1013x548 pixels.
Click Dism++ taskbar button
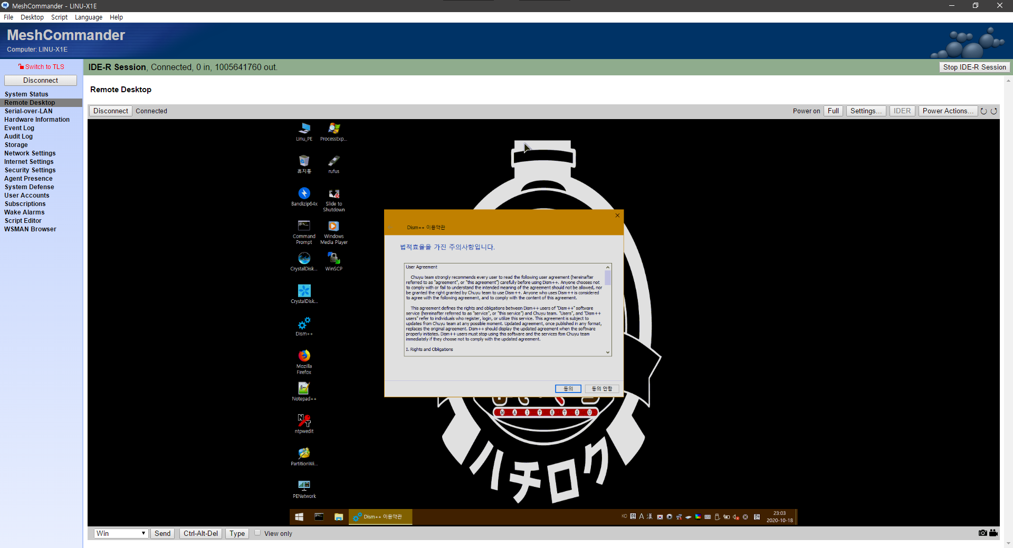pos(380,517)
